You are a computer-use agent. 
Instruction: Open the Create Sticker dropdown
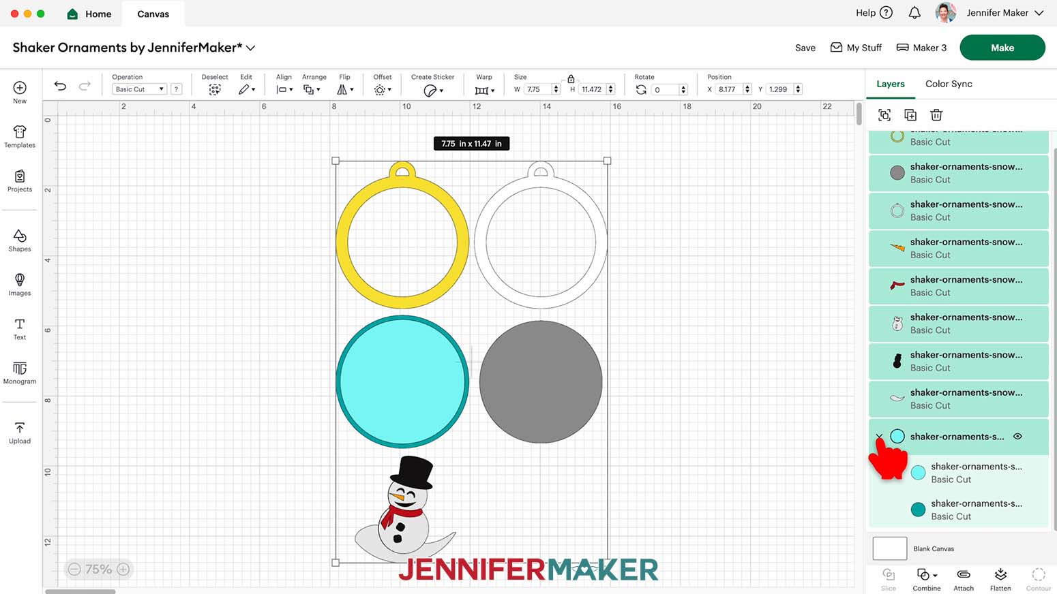(x=433, y=91)
